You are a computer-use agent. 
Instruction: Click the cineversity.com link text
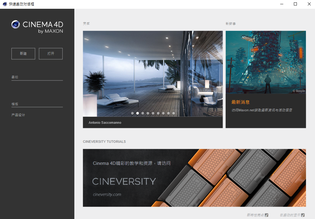point(107,194)
